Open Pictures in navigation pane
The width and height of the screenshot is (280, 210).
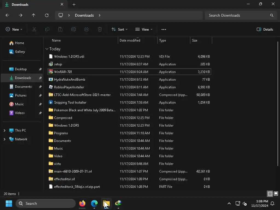21,95
